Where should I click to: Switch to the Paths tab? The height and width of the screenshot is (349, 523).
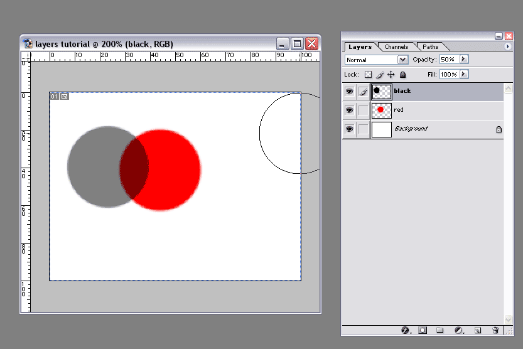pos(431,47)
